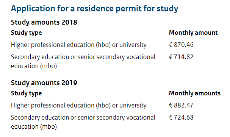Click the 2018 'education (mbo)' second line
230x137 pixels.
pos(34,66)
